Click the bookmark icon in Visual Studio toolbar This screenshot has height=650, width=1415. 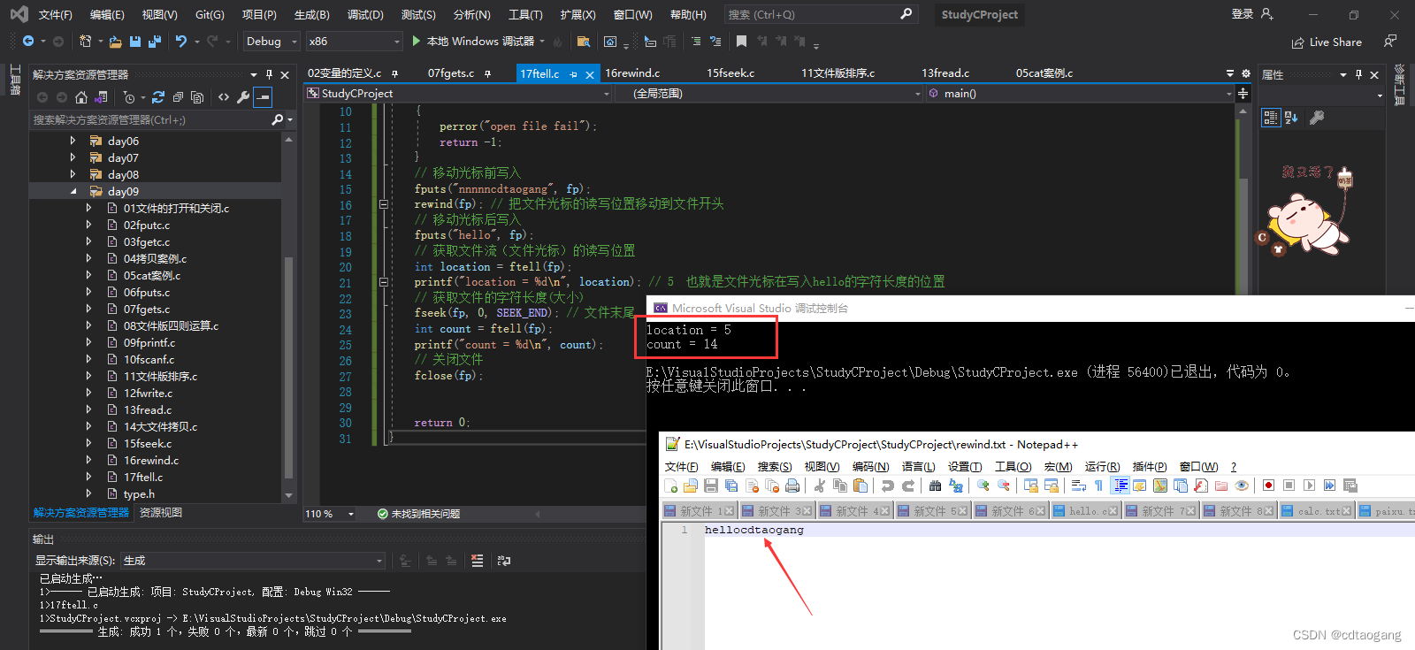click(741, 41)
